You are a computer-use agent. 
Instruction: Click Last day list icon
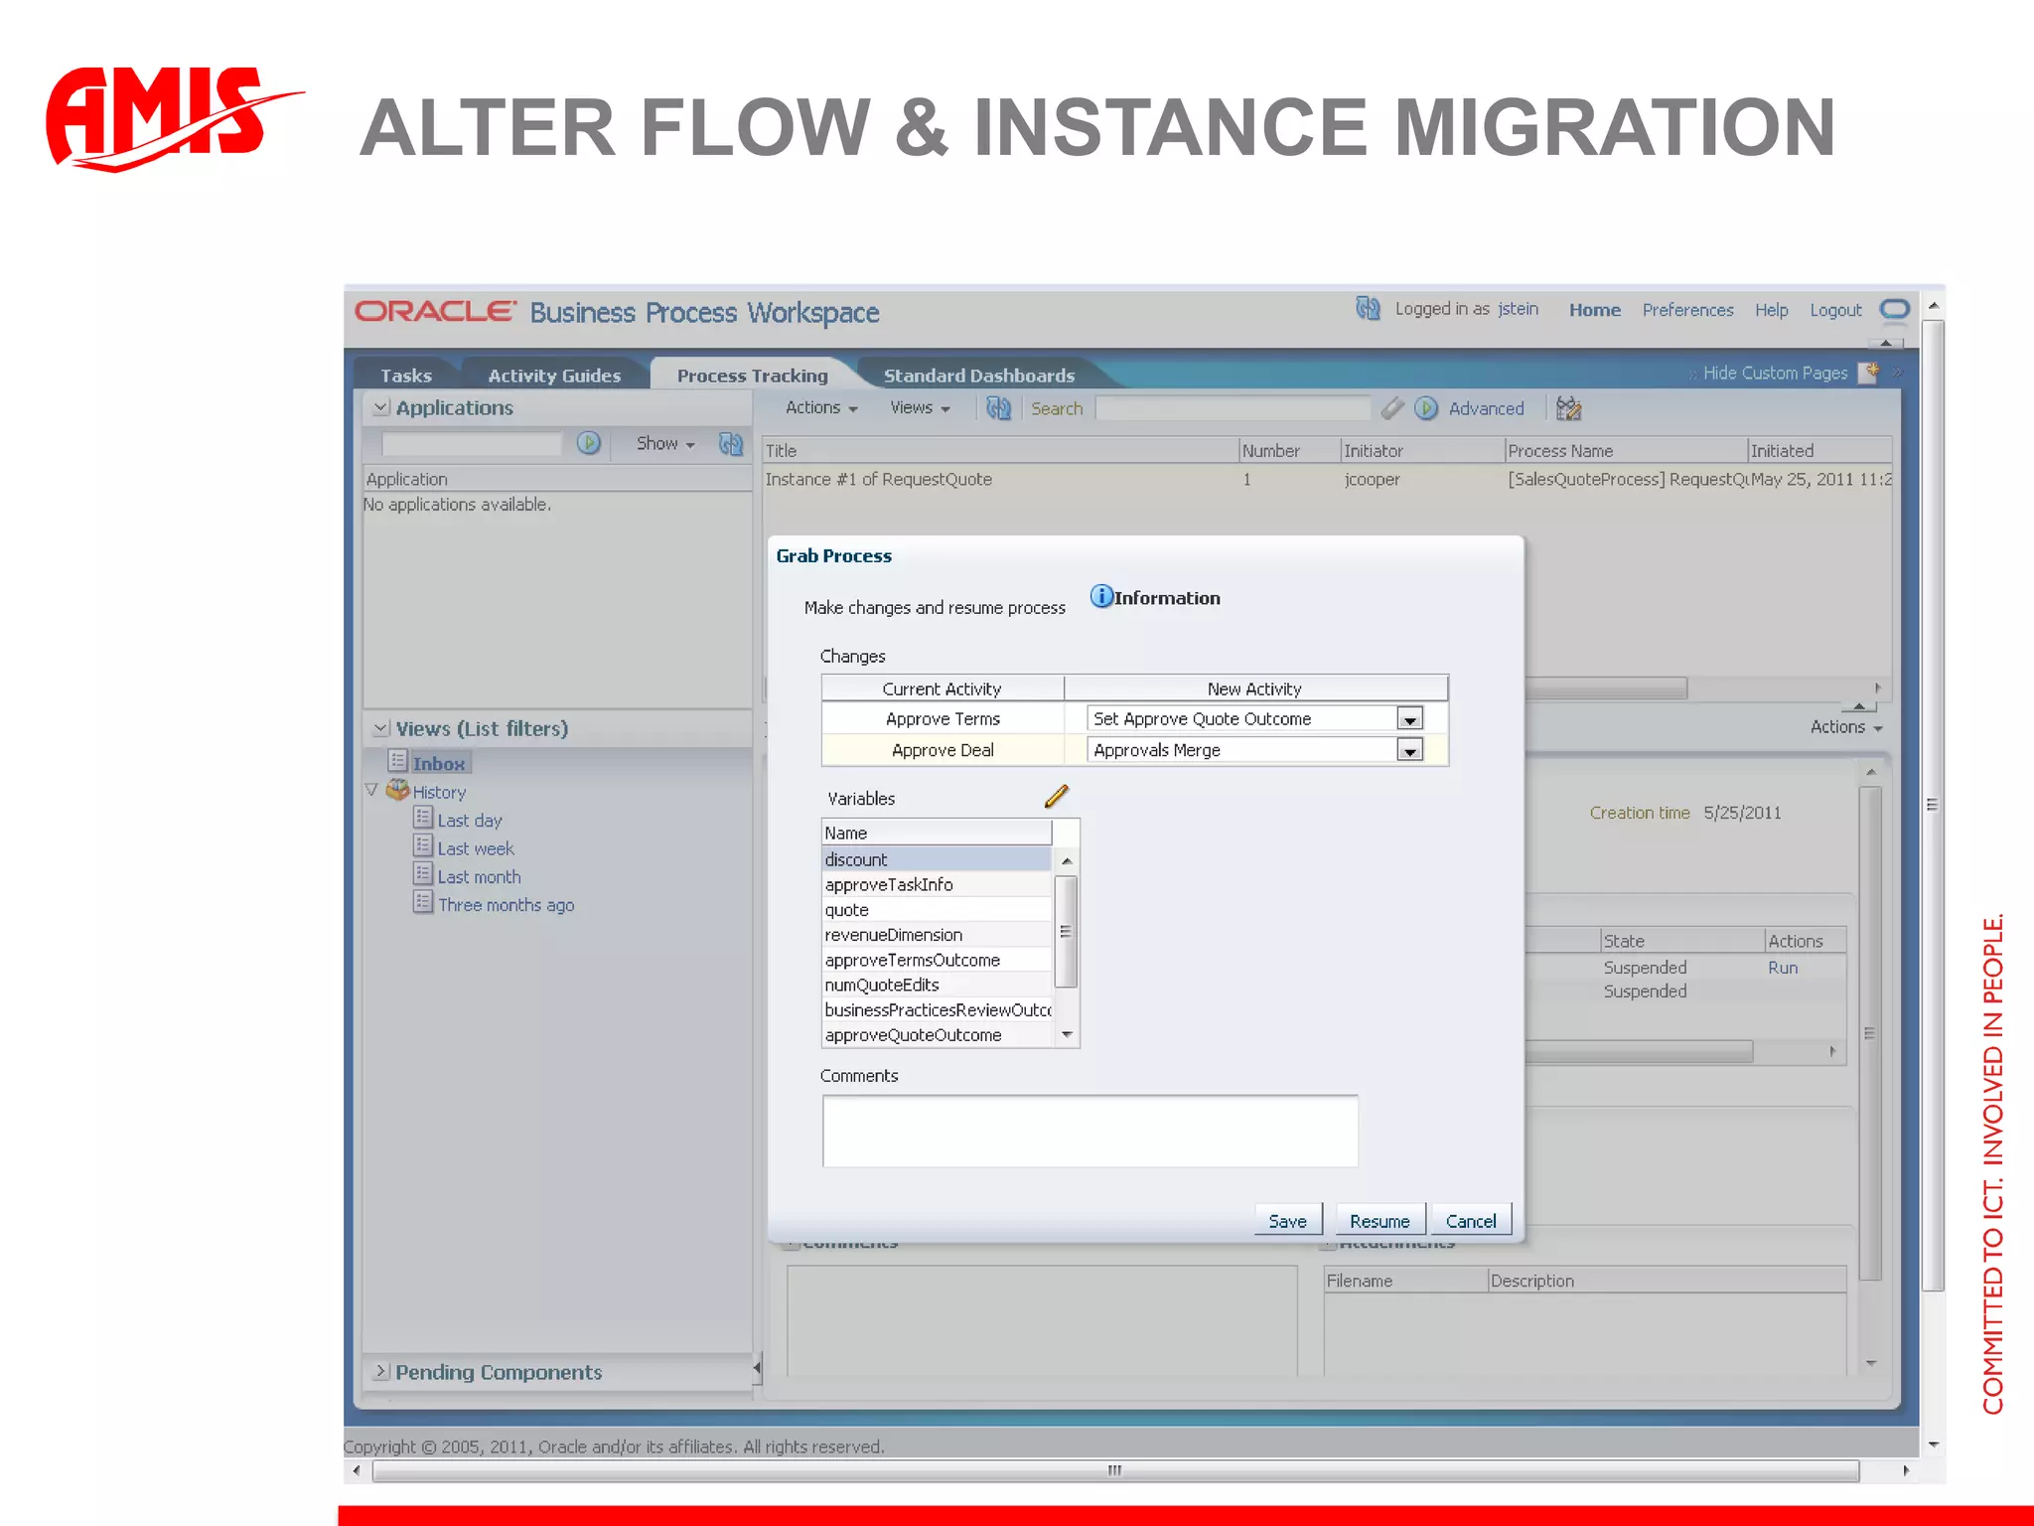[x=423, y=818]
